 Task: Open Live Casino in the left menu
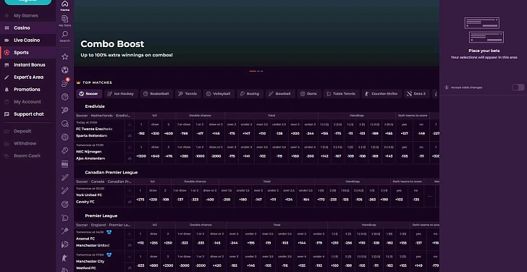coord(28,41)
